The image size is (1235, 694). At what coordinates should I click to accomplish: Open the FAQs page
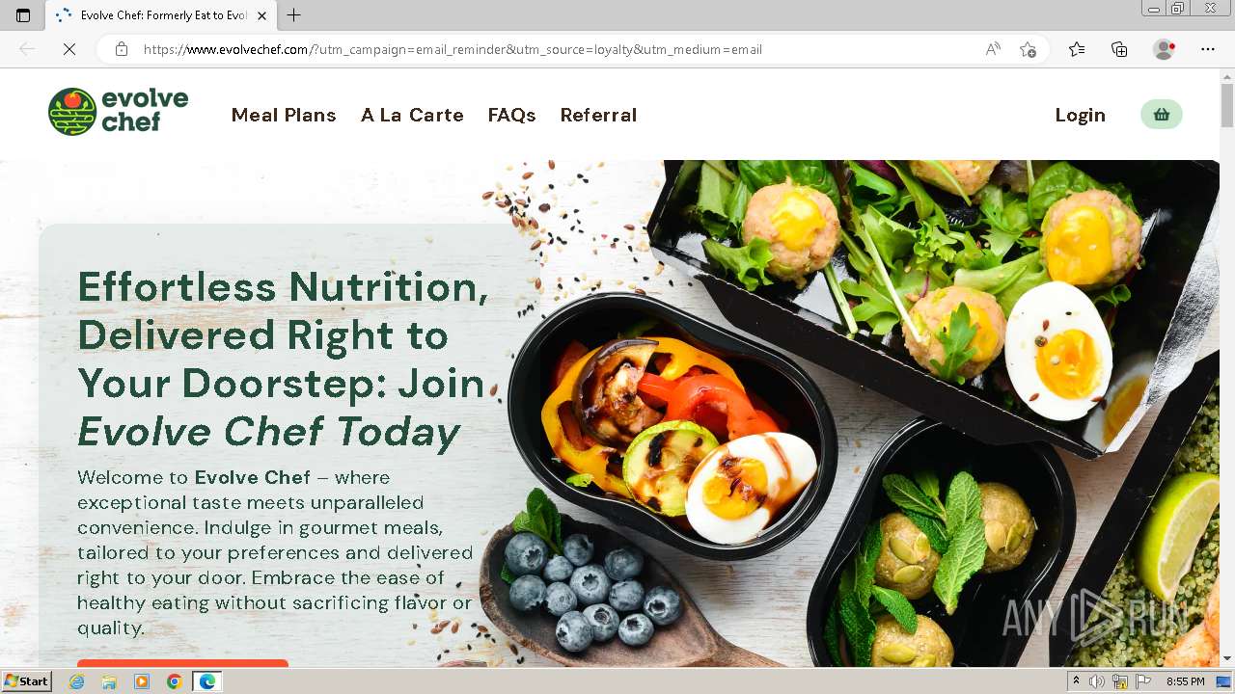point(511,115)
